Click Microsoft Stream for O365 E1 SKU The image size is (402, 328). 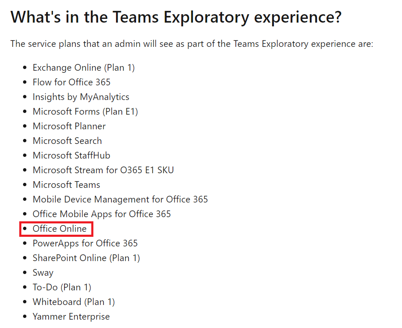[103, 170]
